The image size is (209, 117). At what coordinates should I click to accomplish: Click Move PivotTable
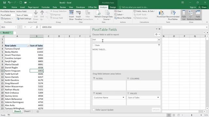point(123,18)
